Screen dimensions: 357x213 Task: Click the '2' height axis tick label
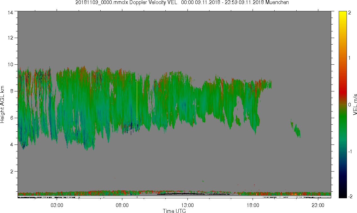[x=11, y=172]
